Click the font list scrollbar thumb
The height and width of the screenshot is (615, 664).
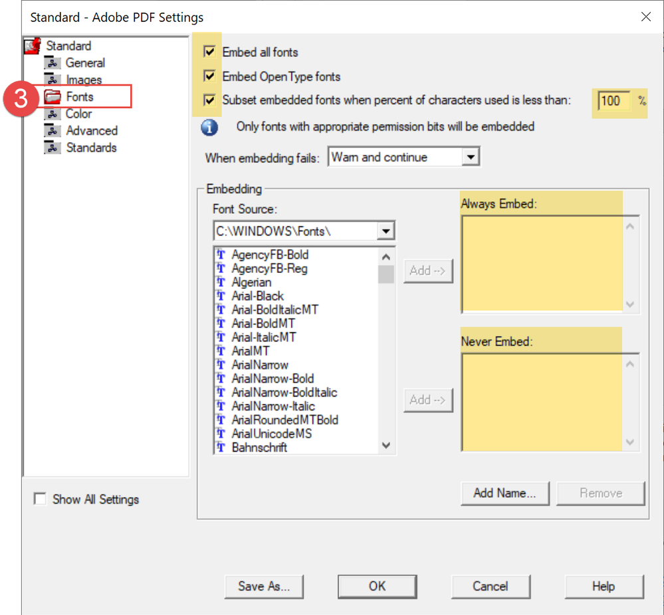pos(386,274)
